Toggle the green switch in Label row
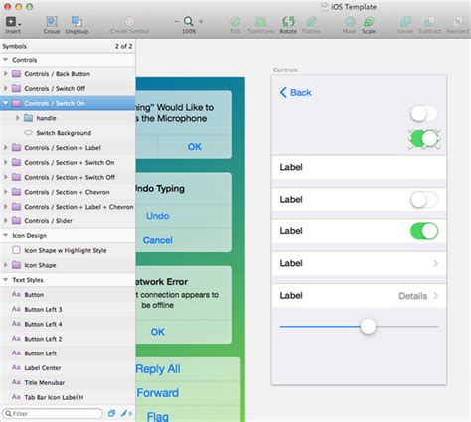Viewport: 471px width, 422px height. tap(424, 231)
